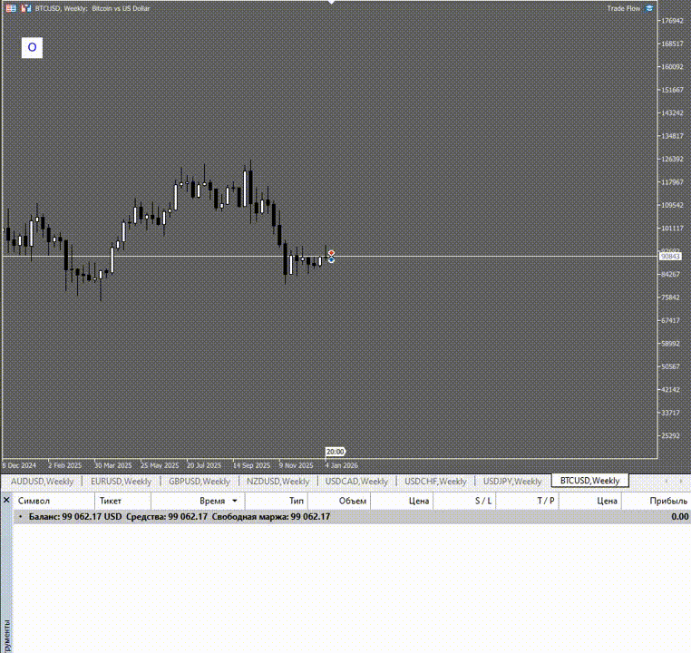Sort by Объем column header
Viewport: 691px width, 653px height.
pyautogui.click(x=339, y=501)
